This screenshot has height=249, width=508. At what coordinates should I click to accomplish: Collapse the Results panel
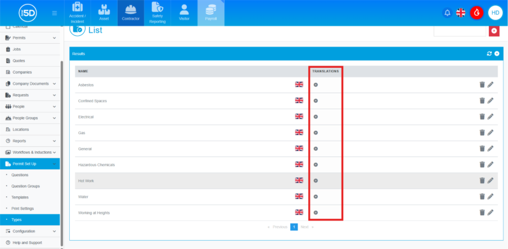(497, 53)
